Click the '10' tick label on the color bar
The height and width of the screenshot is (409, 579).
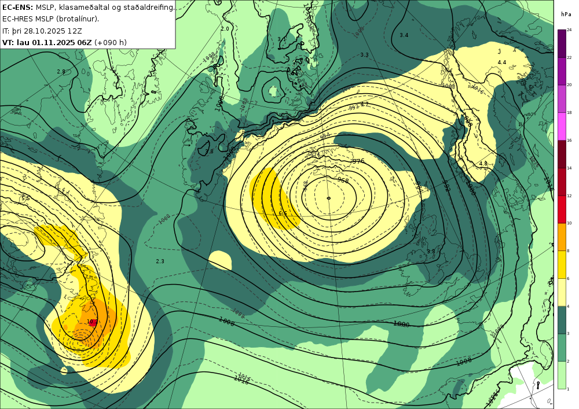coord(569,223)
